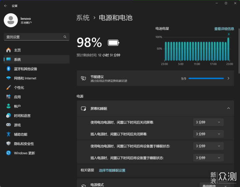The image size is (240, 187).
Task: Click the Windows Update refresh icon
Action: tap(8, 153)
